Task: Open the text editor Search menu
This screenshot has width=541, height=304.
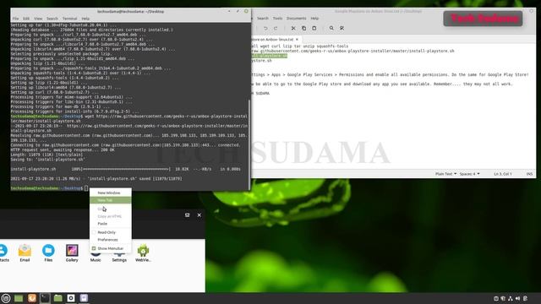Action: pyautogui.click(x=263, y=19)
